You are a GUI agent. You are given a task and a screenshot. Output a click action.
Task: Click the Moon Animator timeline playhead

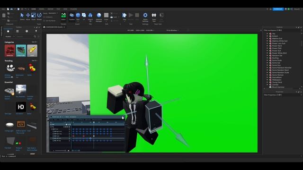click(94, 122)
